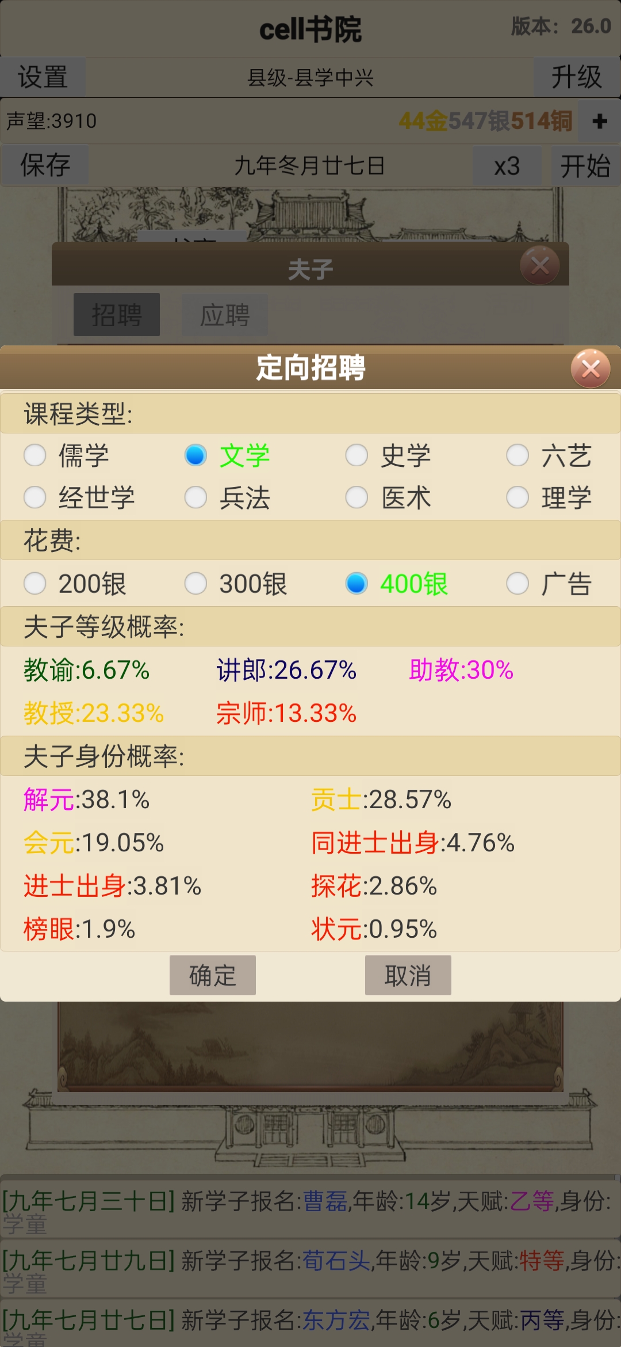The height and width of the screenshot is (1347, 621).
Task: Switch to the 招聘 tab
Action: click(116, 315)
